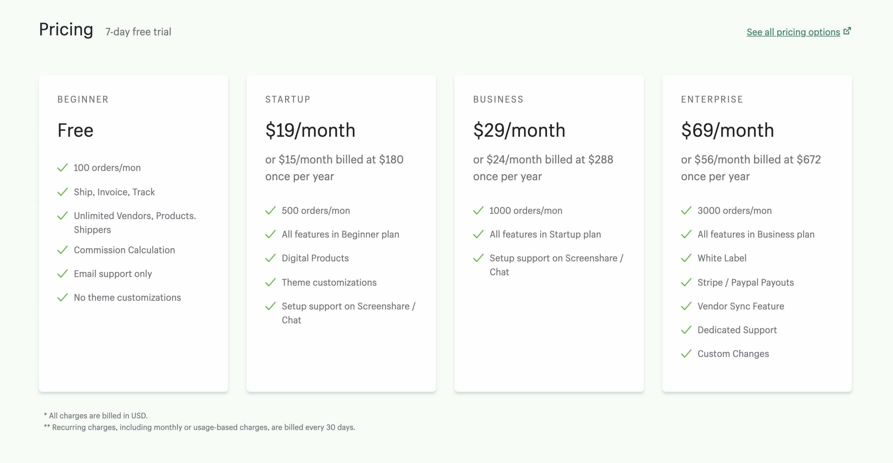Click the checkmark beside 100 orders/mon
Screen dimensions: 893x463
click(x=62, y=168)
